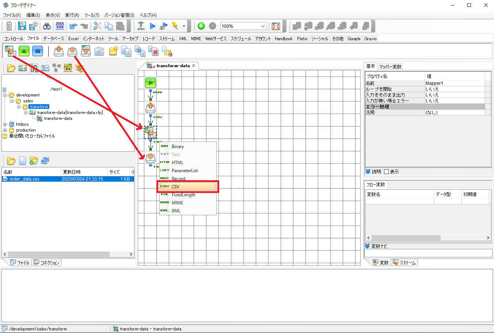The image size is (494, 333).
Task: Click the Undo icon in toolbar
Action: point(73,26)
